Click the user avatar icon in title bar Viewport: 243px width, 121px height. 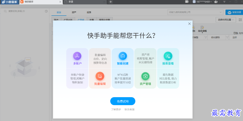coord(194,2)
